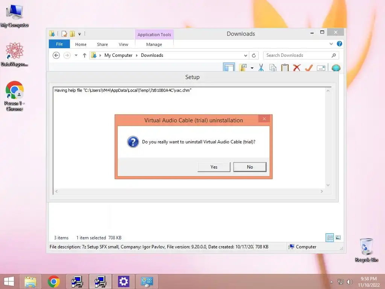Click Downloads in the address breadcrumb
385x289 pixels.
[152, 55]
